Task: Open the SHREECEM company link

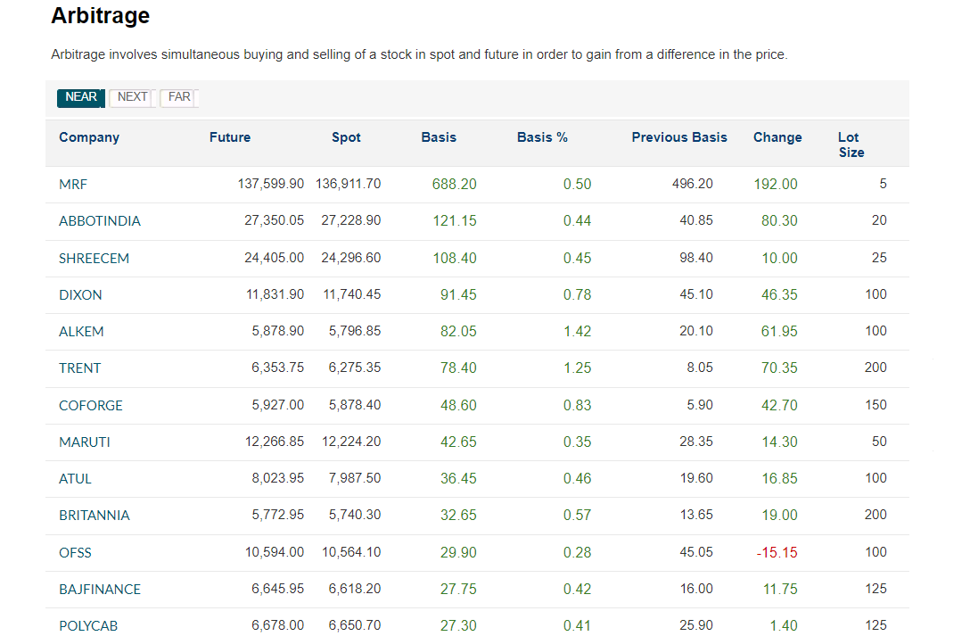Action: click(x=94, y=258)
